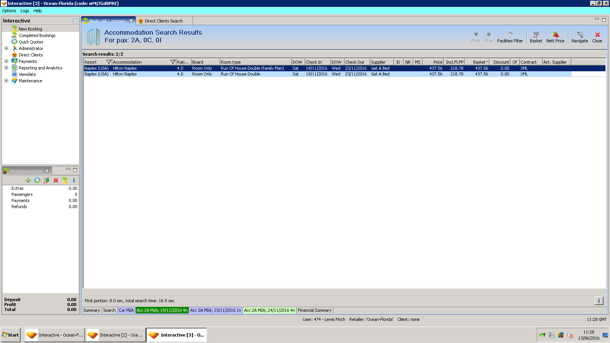Image resolution: width=610 pixels, height=343 pixels.
Task: Click the Nett Price toolbar icon
Action: [x=555, y=37]
